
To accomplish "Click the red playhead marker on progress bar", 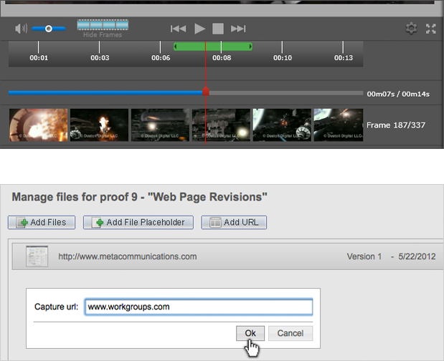I will (206, 92).
